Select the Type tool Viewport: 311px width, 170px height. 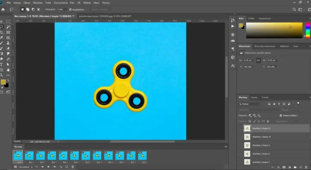pyautogui.click(x=1, y=64)
